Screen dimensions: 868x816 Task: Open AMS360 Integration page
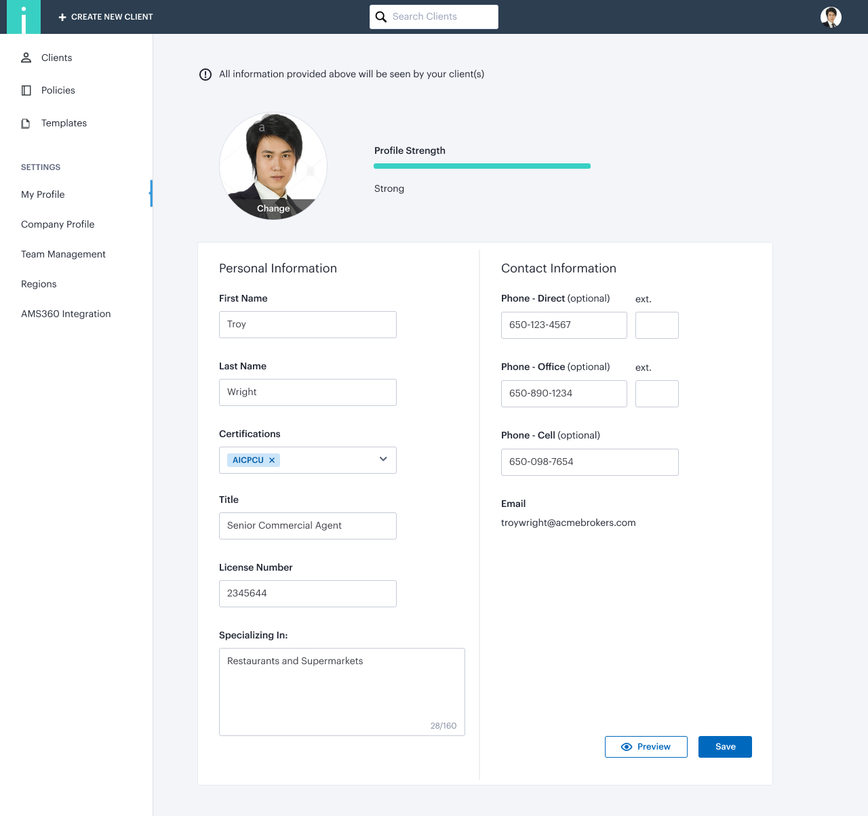click(x=66, y=314)
